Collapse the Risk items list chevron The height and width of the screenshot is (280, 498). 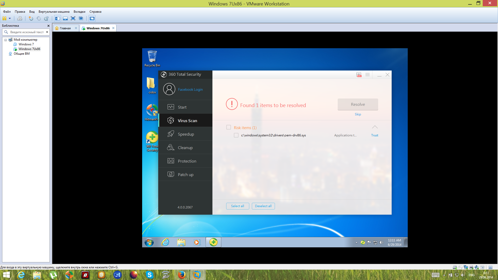click(375, 127)
